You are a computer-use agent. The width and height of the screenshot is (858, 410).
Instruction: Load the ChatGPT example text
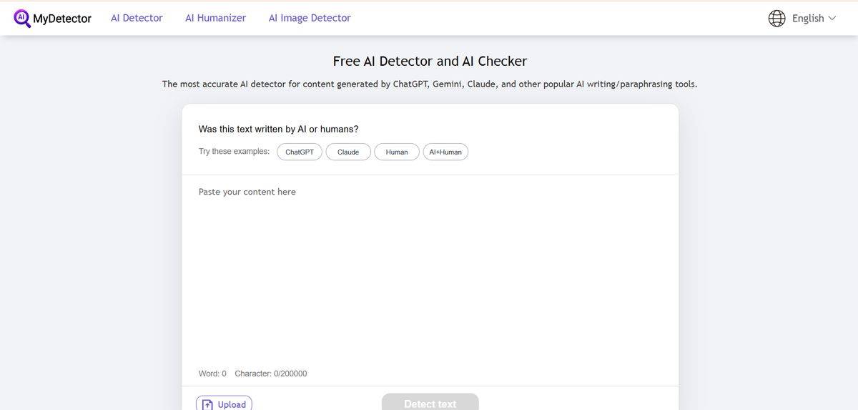pos(300,152)
